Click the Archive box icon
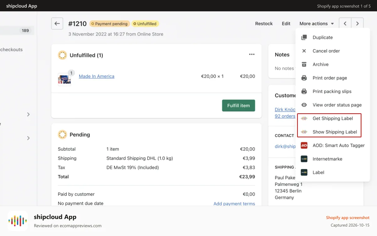The width and height of the screenshot is (377, 236). point(304,65)
